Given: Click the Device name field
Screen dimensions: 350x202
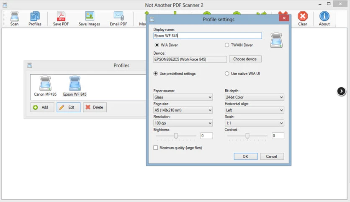Looking at the screenshot, I should [190, 59].
